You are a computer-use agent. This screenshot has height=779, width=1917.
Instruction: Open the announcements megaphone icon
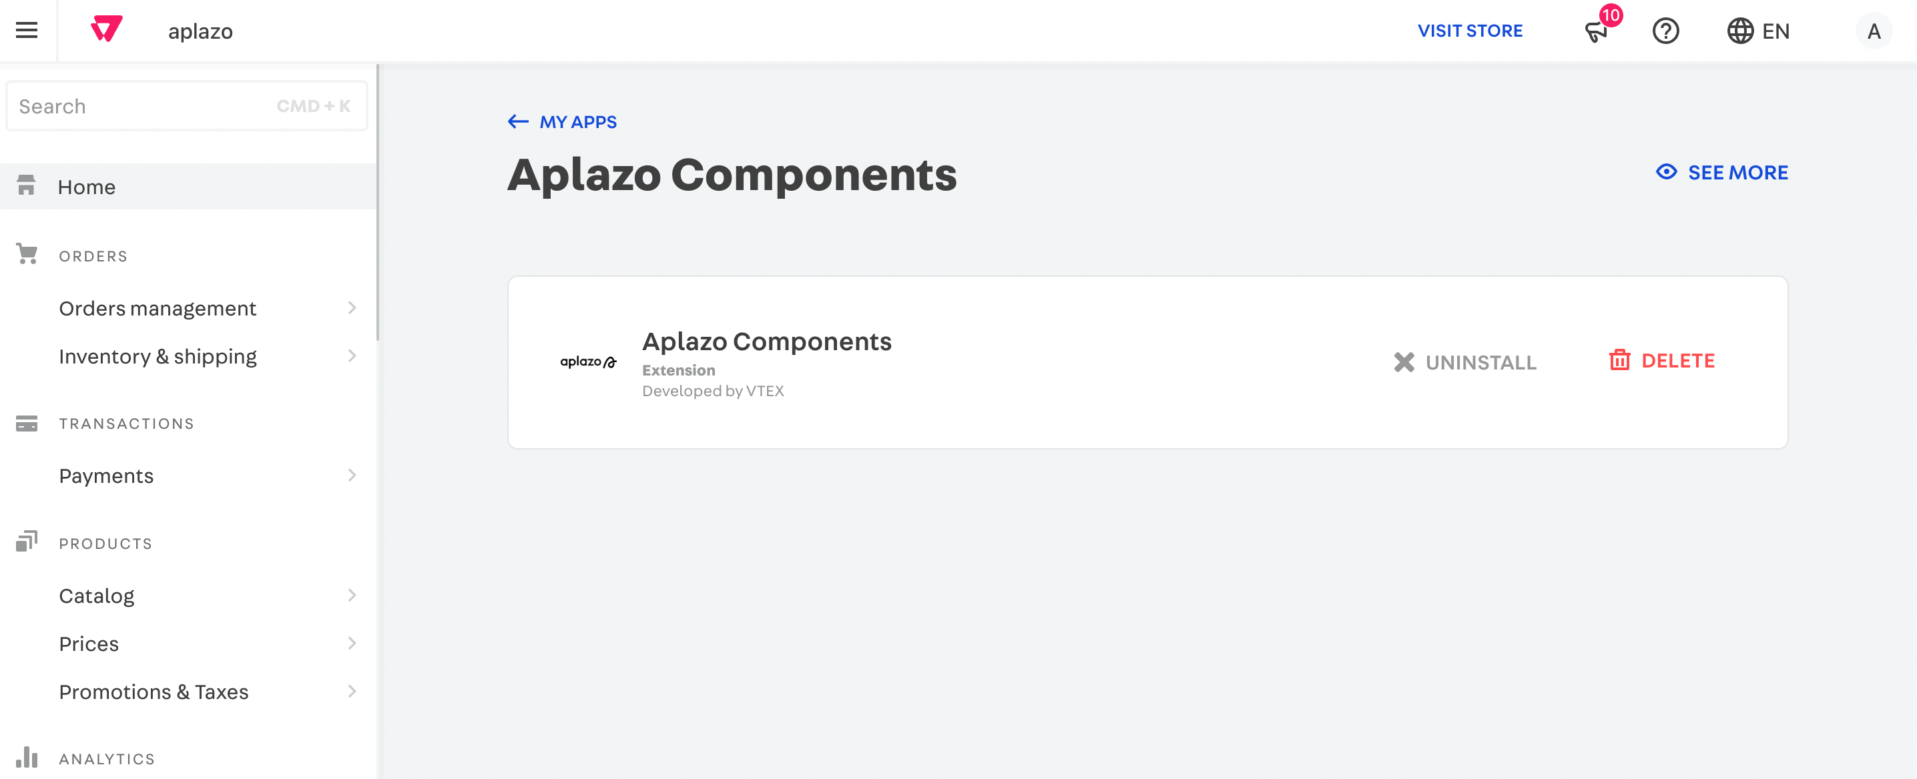[x=1595, y=31]
